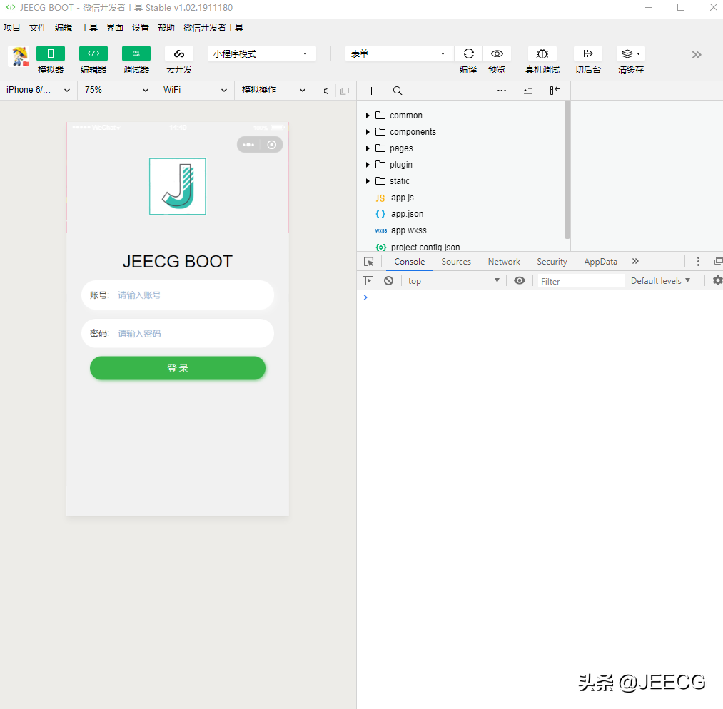This screenshot has width=723, height=709.
Task: Switch to the Console tab
Action: pyautogui.click(x=409, y=262)
